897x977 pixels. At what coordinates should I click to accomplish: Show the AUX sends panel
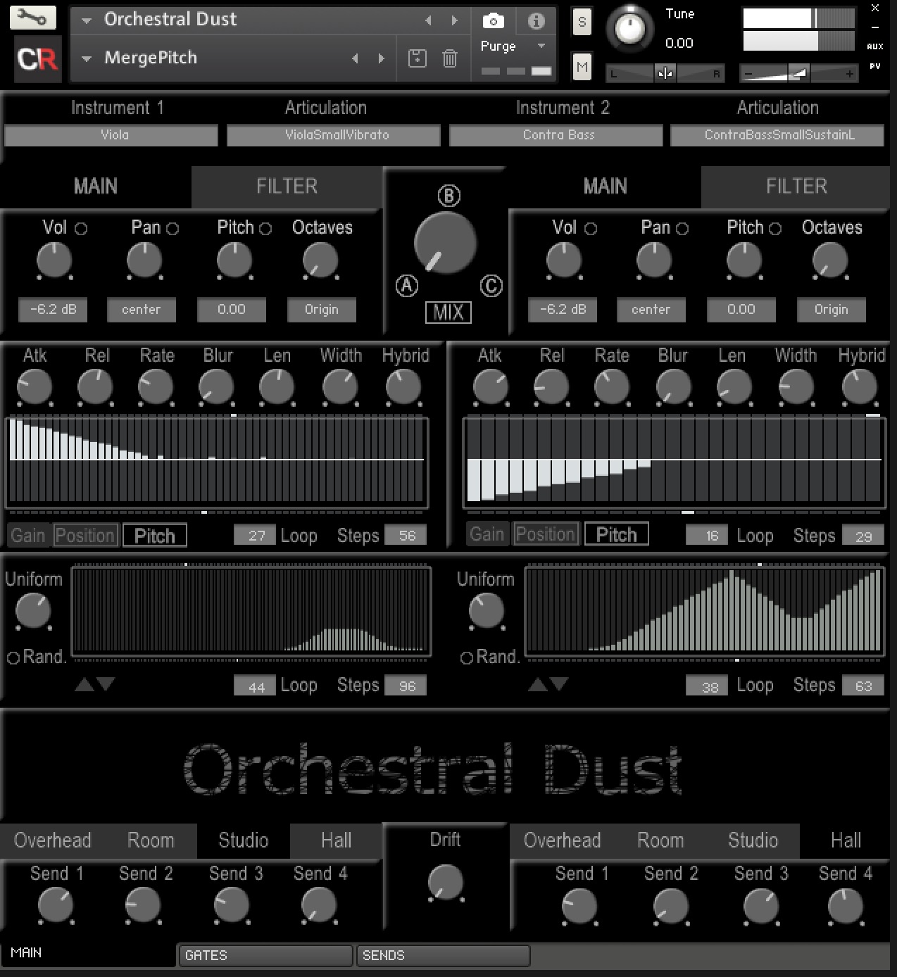(x=876, y=45)
